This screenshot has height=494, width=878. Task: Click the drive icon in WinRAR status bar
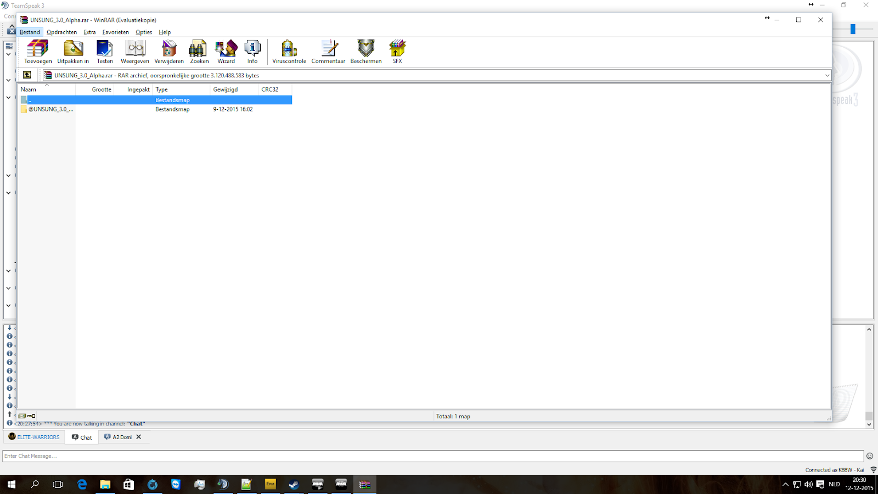coord(22,416)
